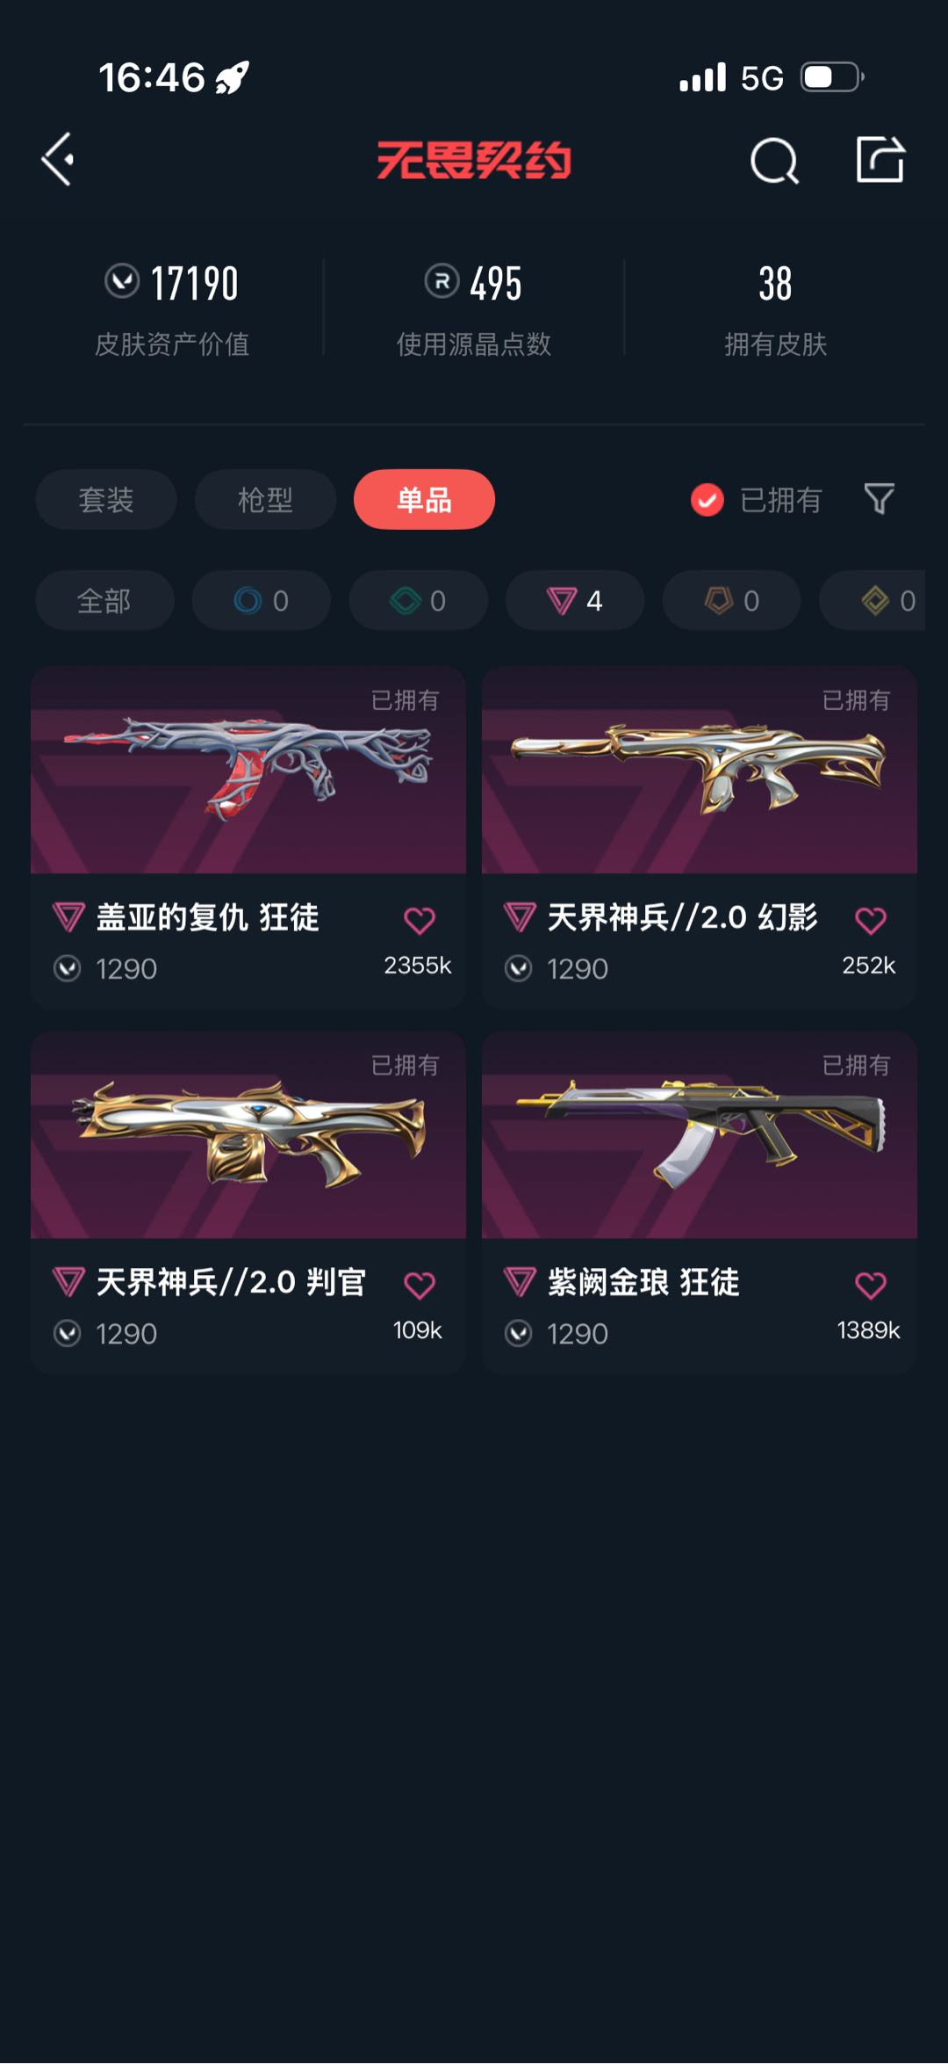Select the 单品 tab
The height and width of the screenshot is (2064, 948).
tap(424, 499)
